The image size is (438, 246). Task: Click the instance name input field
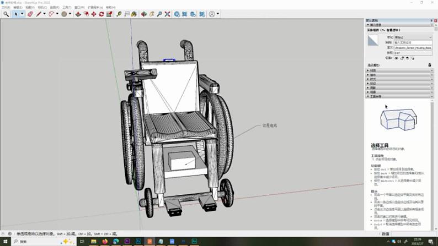(413, 42)
